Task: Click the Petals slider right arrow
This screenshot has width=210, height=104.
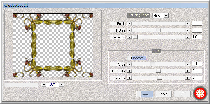Action: point(188,24)
